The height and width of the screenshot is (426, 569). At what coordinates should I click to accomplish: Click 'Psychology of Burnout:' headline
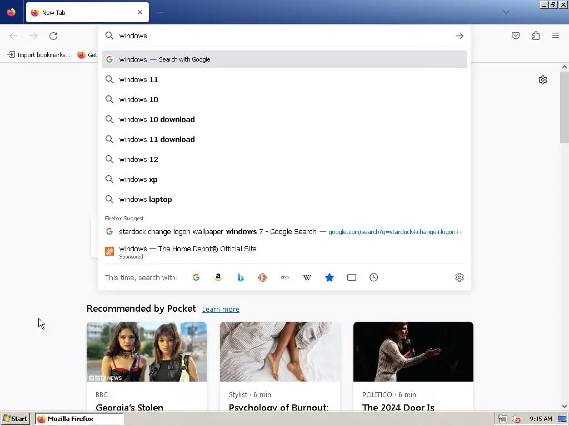click(x=278, y=407)
